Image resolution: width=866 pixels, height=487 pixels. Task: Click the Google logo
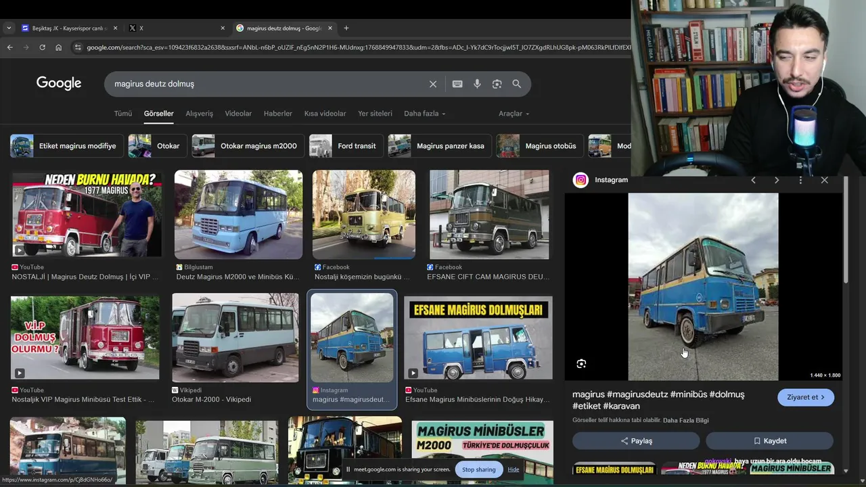click(59, 83)
